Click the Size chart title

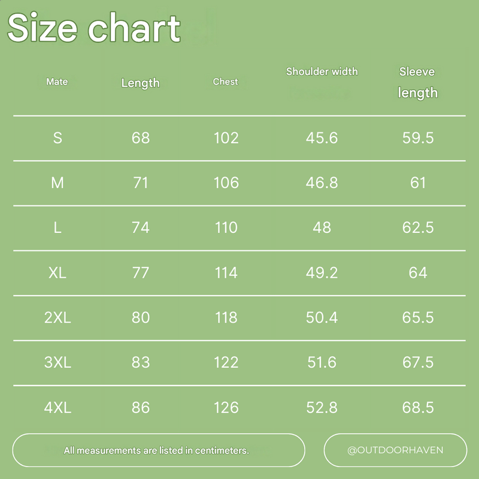pyautogui.click(x=94, y=28)
